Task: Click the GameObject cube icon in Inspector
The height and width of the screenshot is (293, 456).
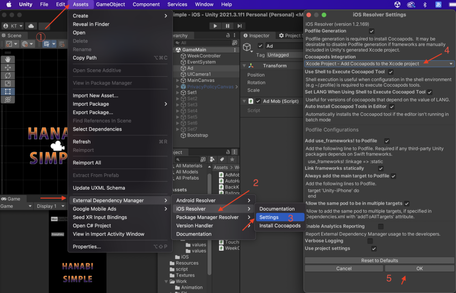Action: tap(247, 47)
